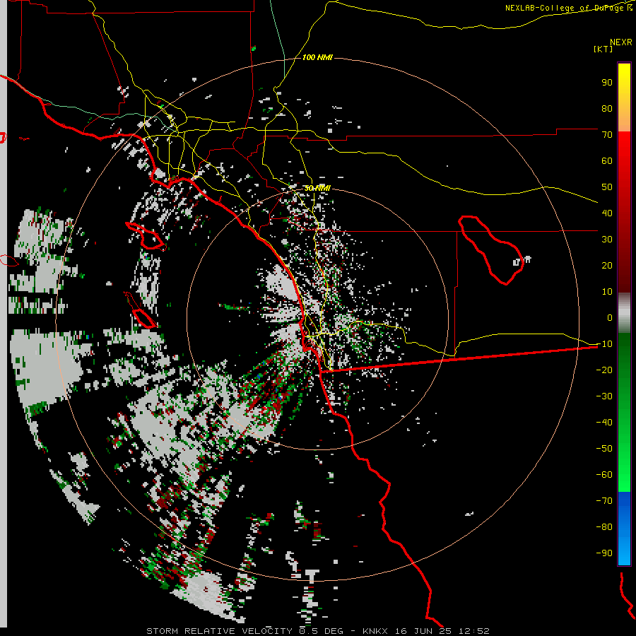Click the 90 value on the velocity scale

[x=607, y=83]
